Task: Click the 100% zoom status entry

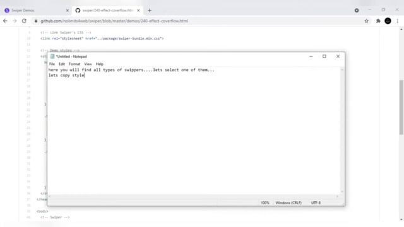Action: (x=265, y=203)
